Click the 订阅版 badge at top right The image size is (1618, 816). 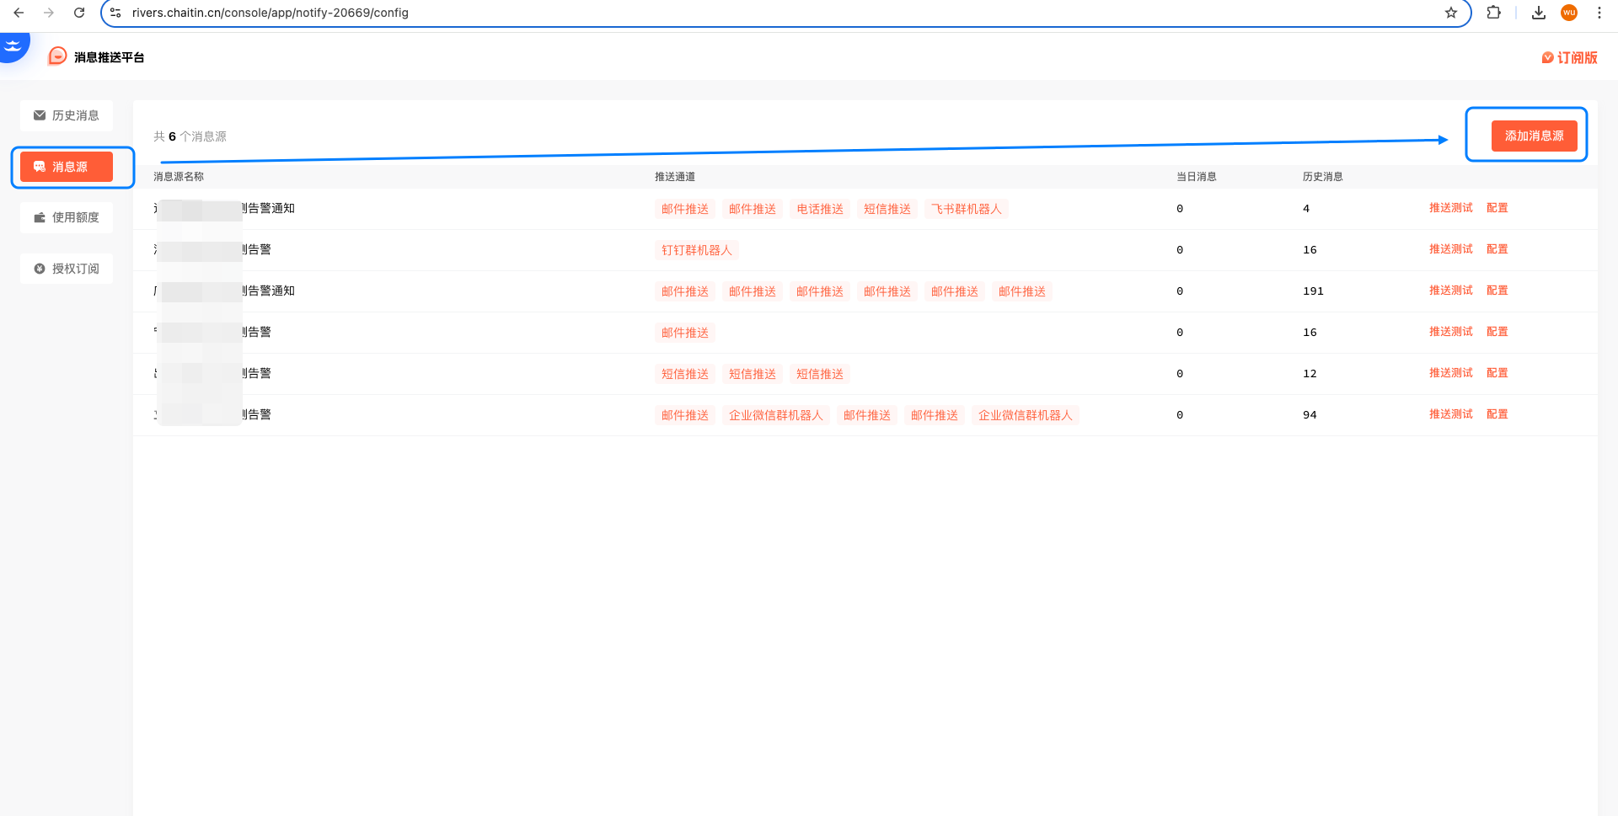[1569, 57]
